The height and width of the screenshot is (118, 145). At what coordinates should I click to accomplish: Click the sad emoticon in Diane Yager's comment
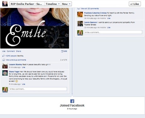click(x=17, y=81)
